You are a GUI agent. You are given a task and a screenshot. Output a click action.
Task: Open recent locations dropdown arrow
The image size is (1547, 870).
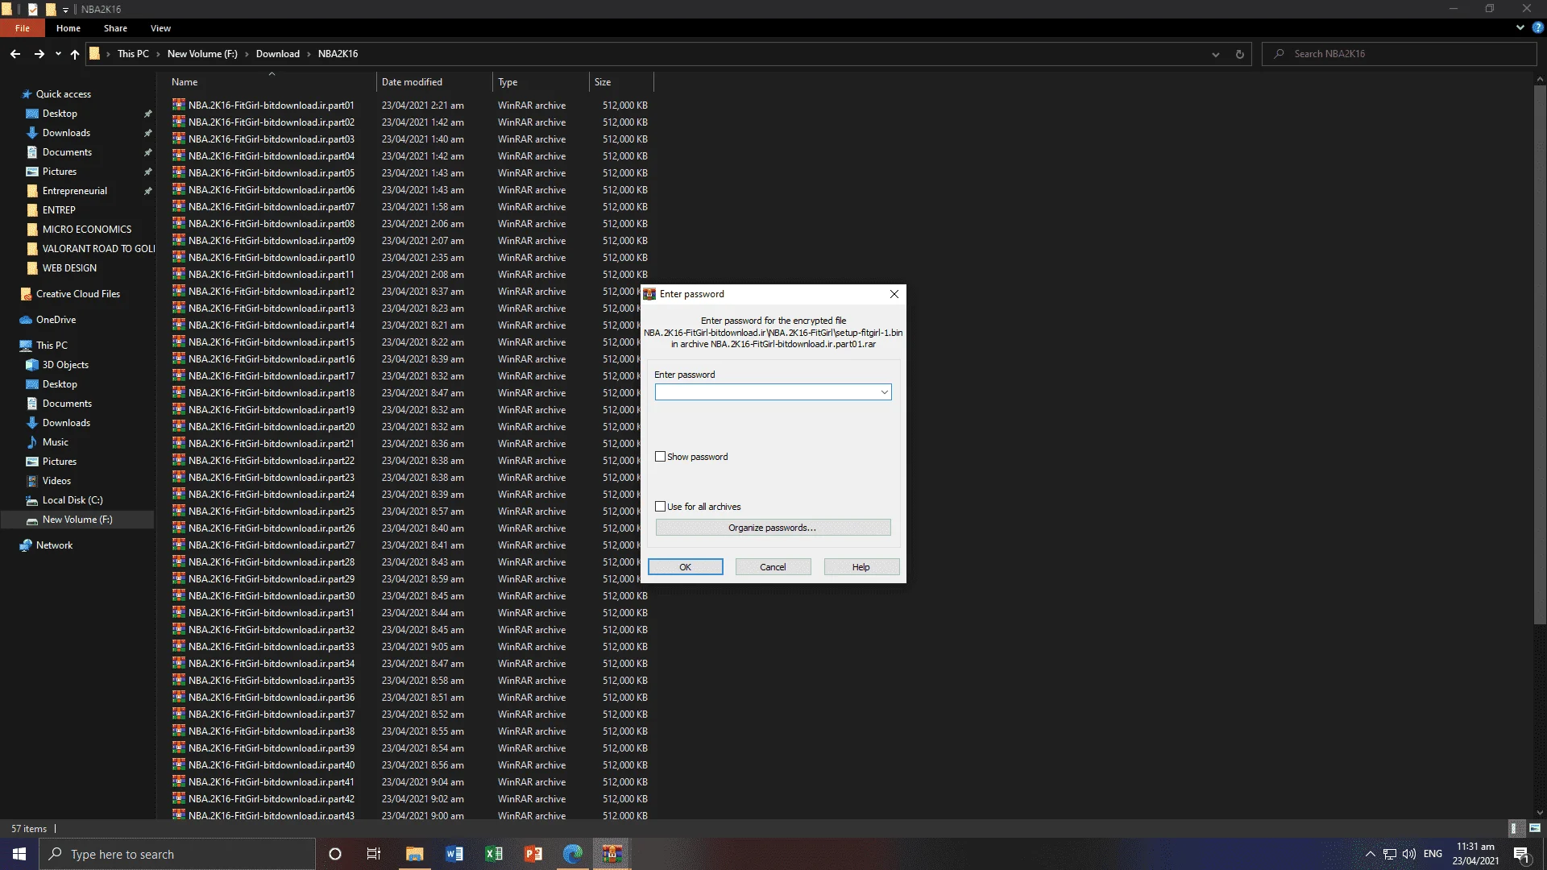[58, 54]
